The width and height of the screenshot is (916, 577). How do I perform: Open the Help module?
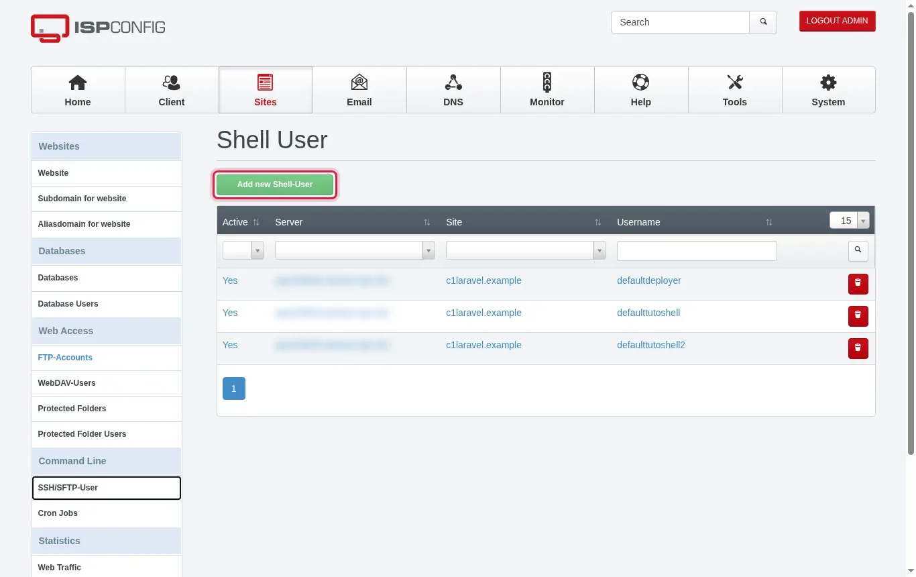click(641, 90)
